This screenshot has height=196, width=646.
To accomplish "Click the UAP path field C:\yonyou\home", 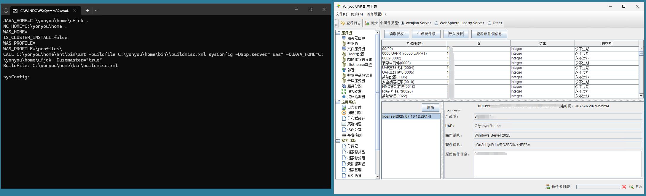I will [558, 126].
